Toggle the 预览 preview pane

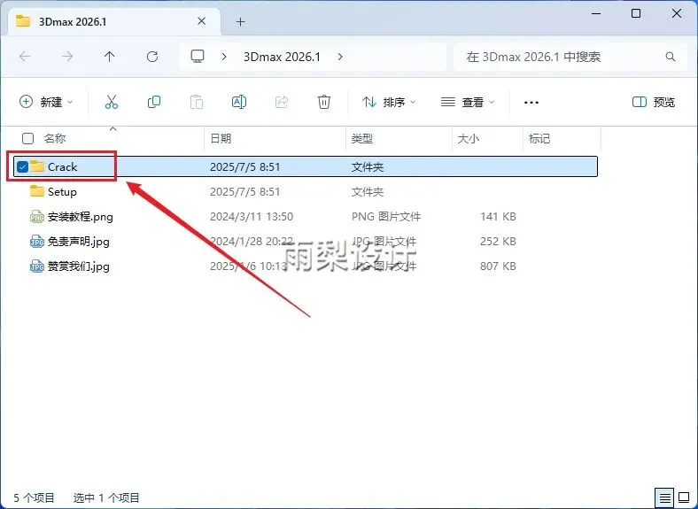654,102
